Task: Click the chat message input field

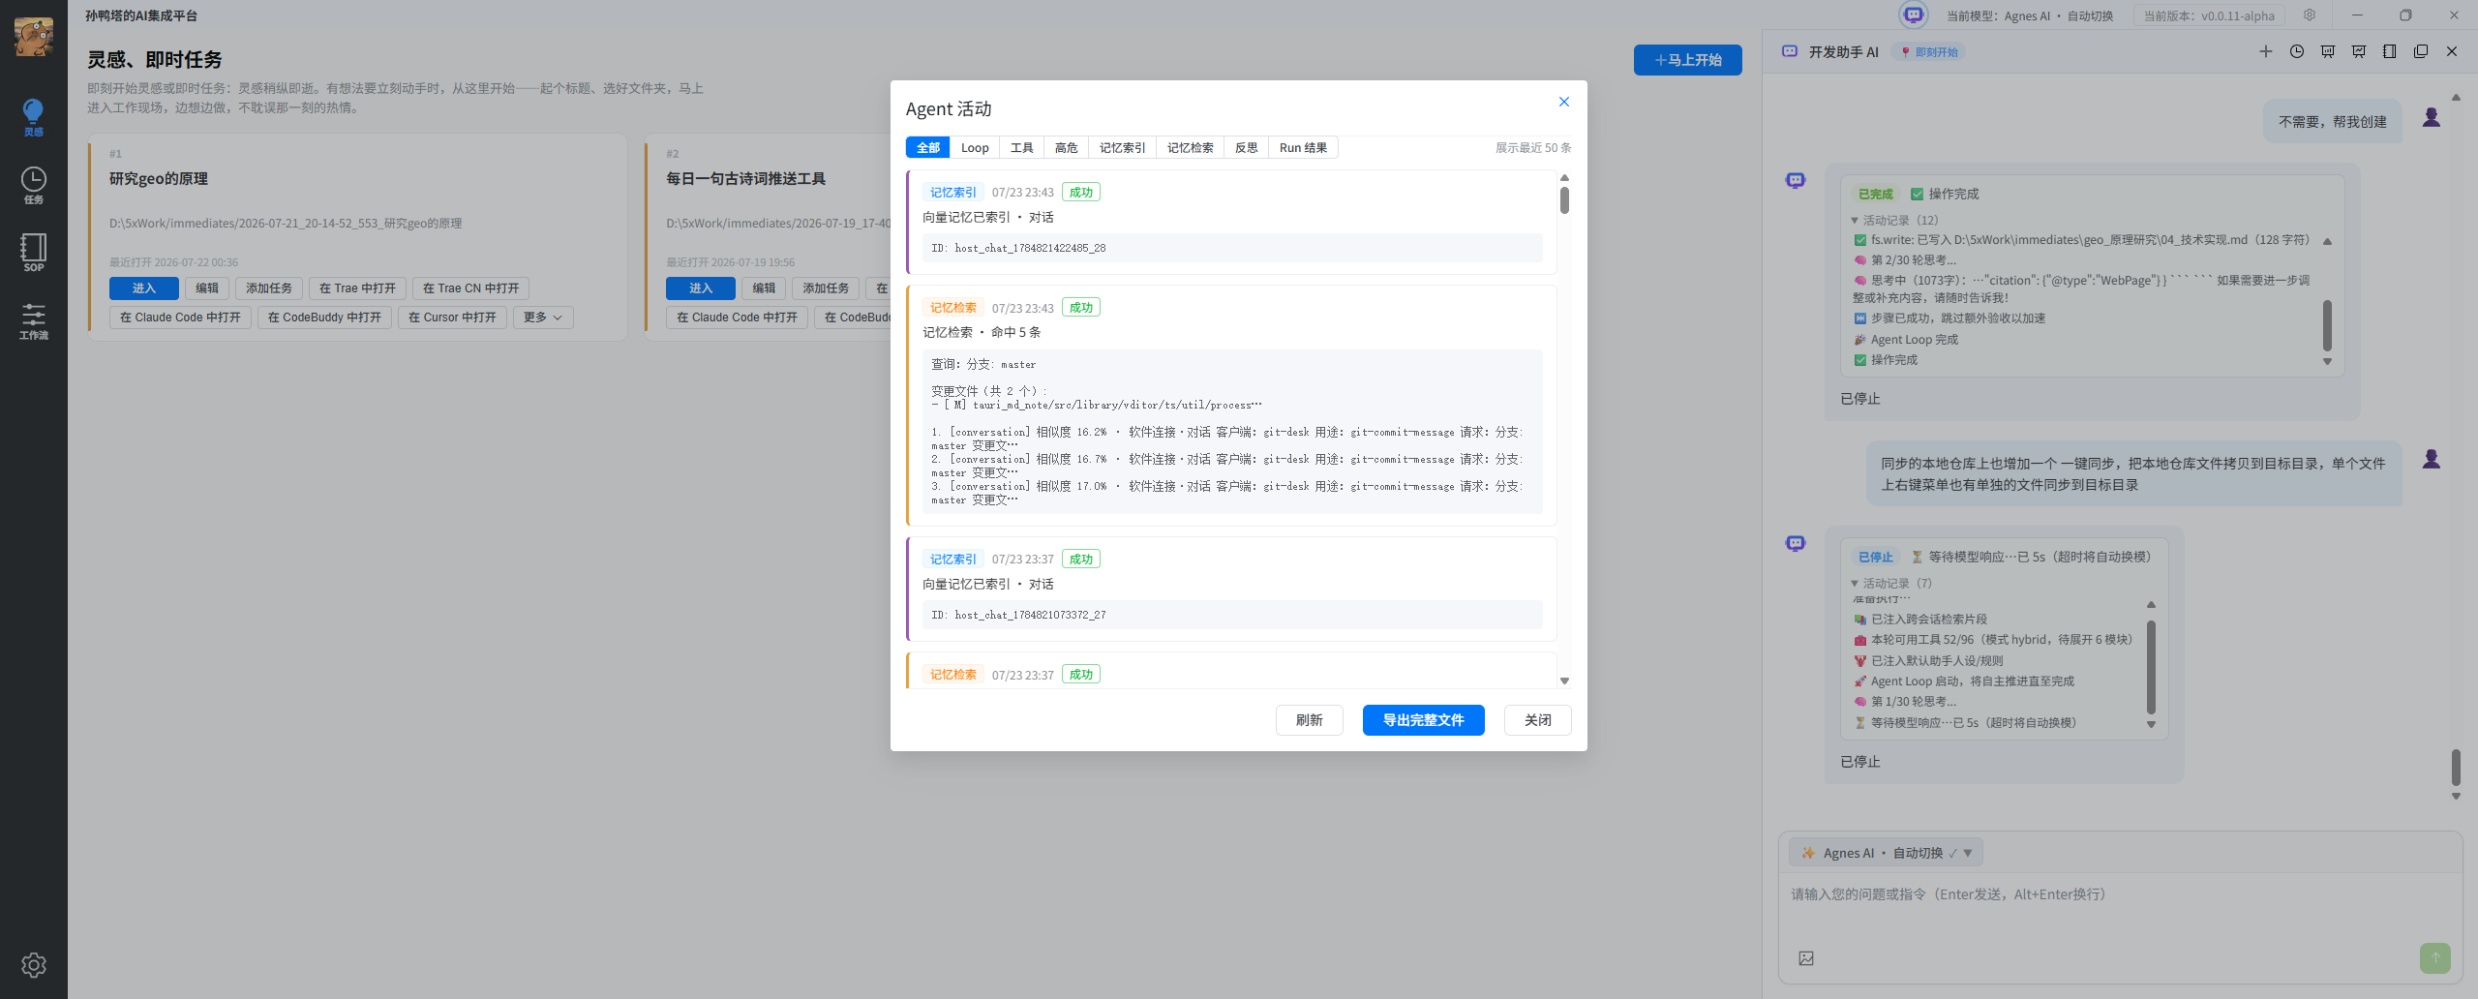Action: [2120, 905]
